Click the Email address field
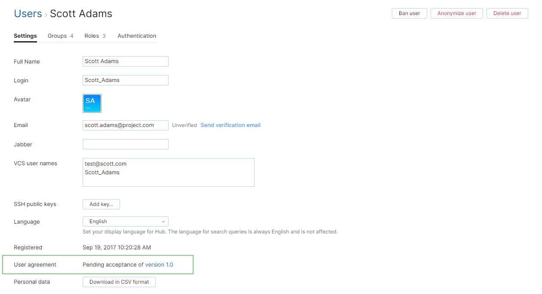Viewport: 542px width, 294px height. pyautogui.click(x=125, y=125)
